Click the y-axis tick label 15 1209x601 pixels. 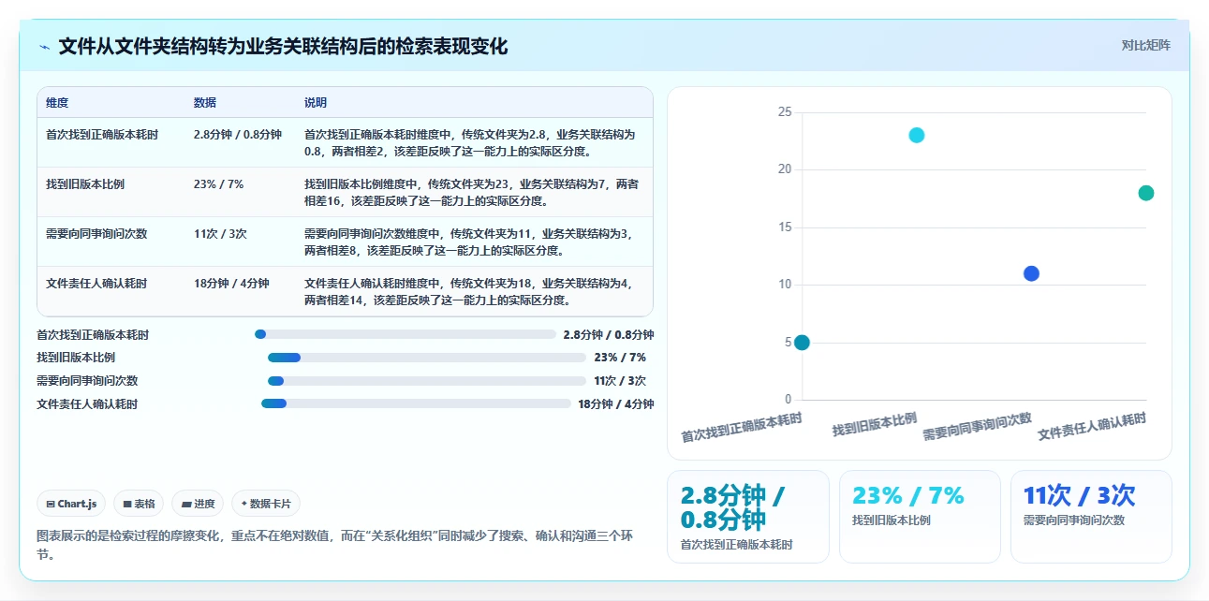[x=785, y=227]
